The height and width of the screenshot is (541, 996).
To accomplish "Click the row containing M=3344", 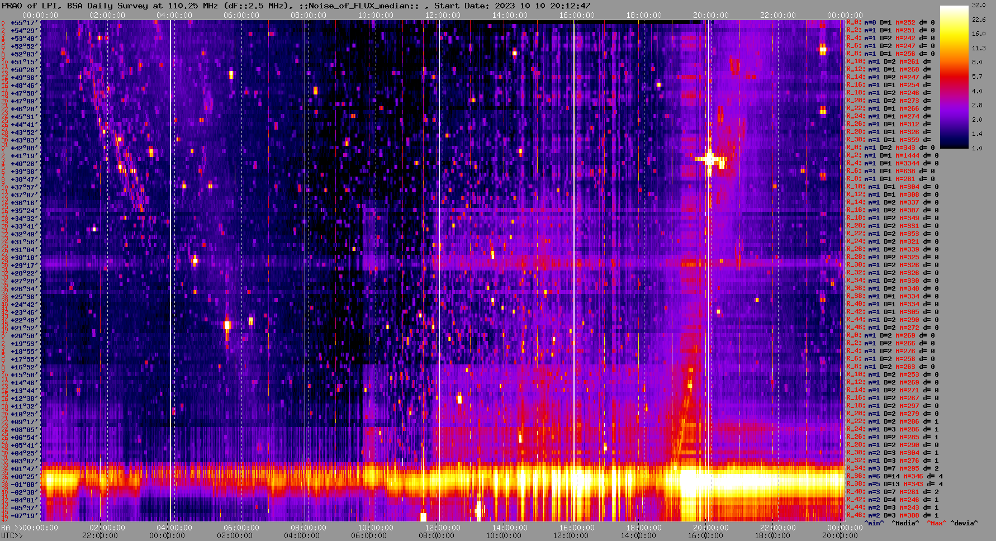I will pos(893,164).
